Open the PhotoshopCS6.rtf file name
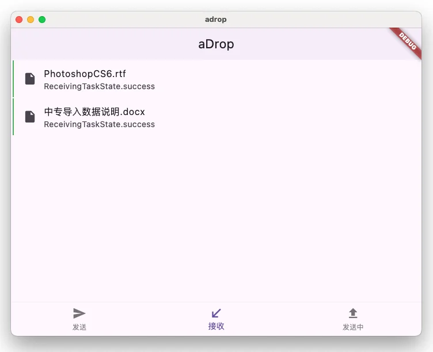Viewport: 433px width, 352px height. (85, 74)
